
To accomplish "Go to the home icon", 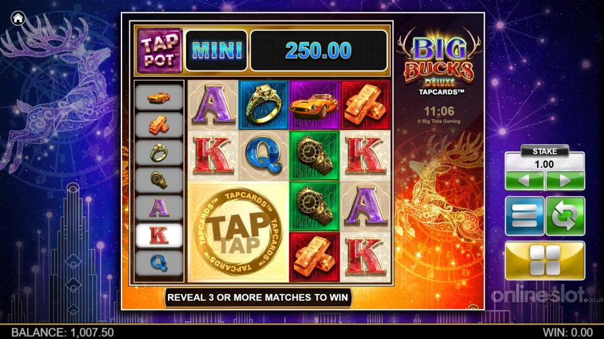I will click(18, 18).
